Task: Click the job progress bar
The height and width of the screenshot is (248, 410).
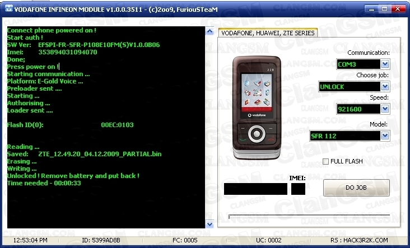Action: pos(309,216)
